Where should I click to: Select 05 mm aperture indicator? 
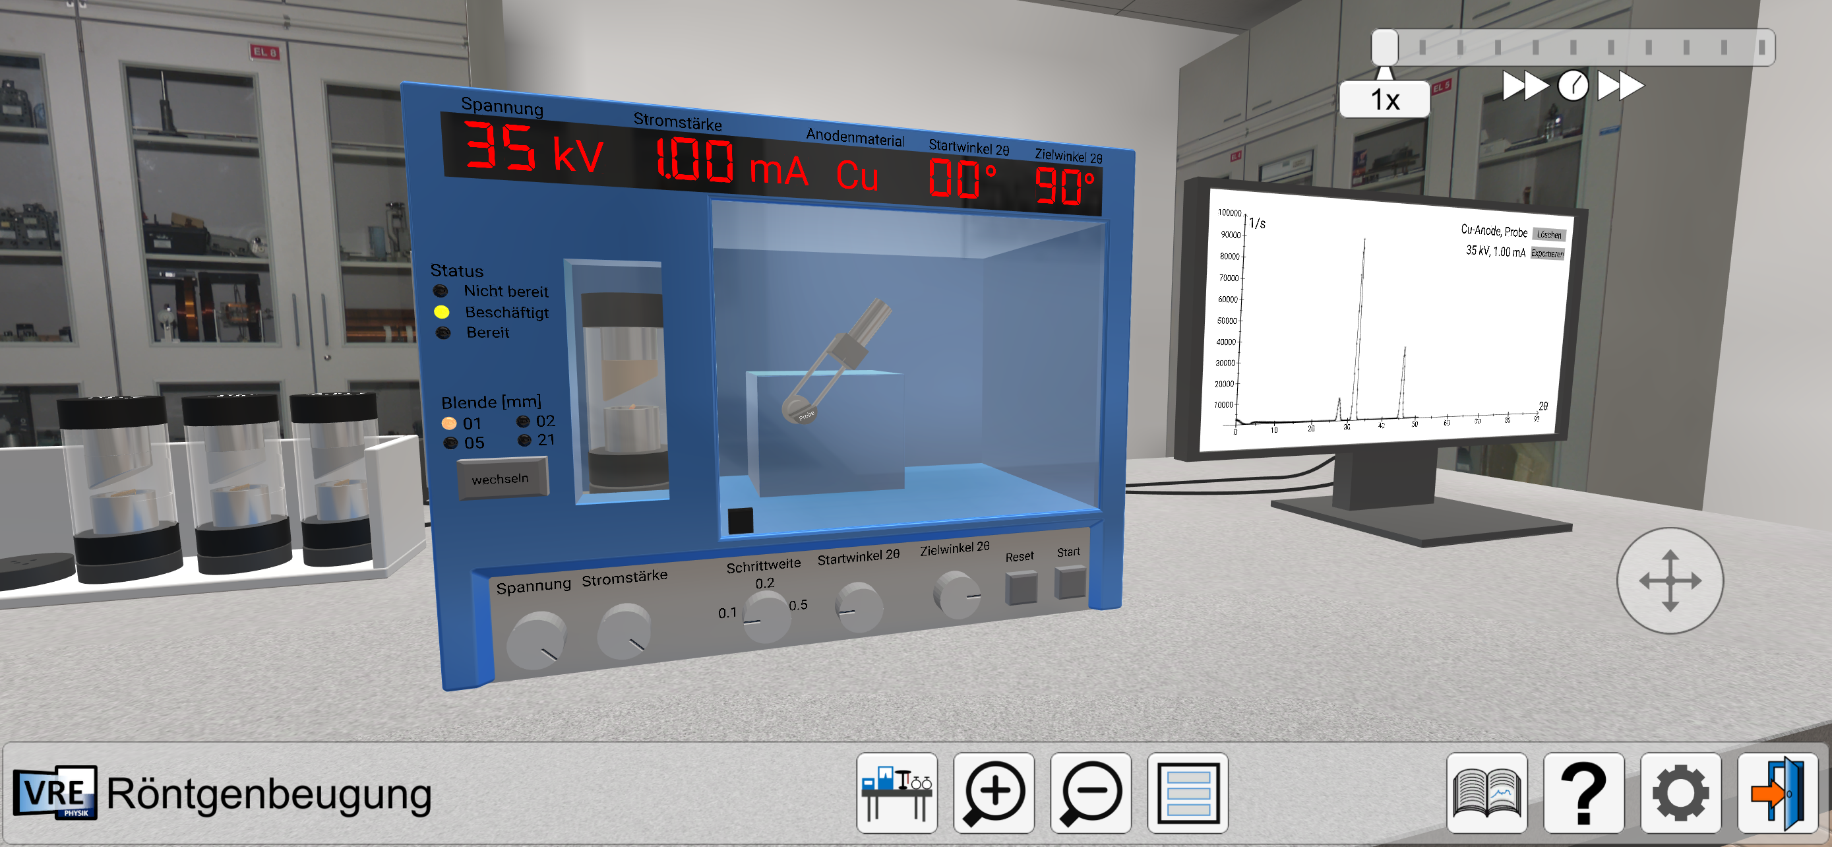pyautogui.click(x=450, y=443)
